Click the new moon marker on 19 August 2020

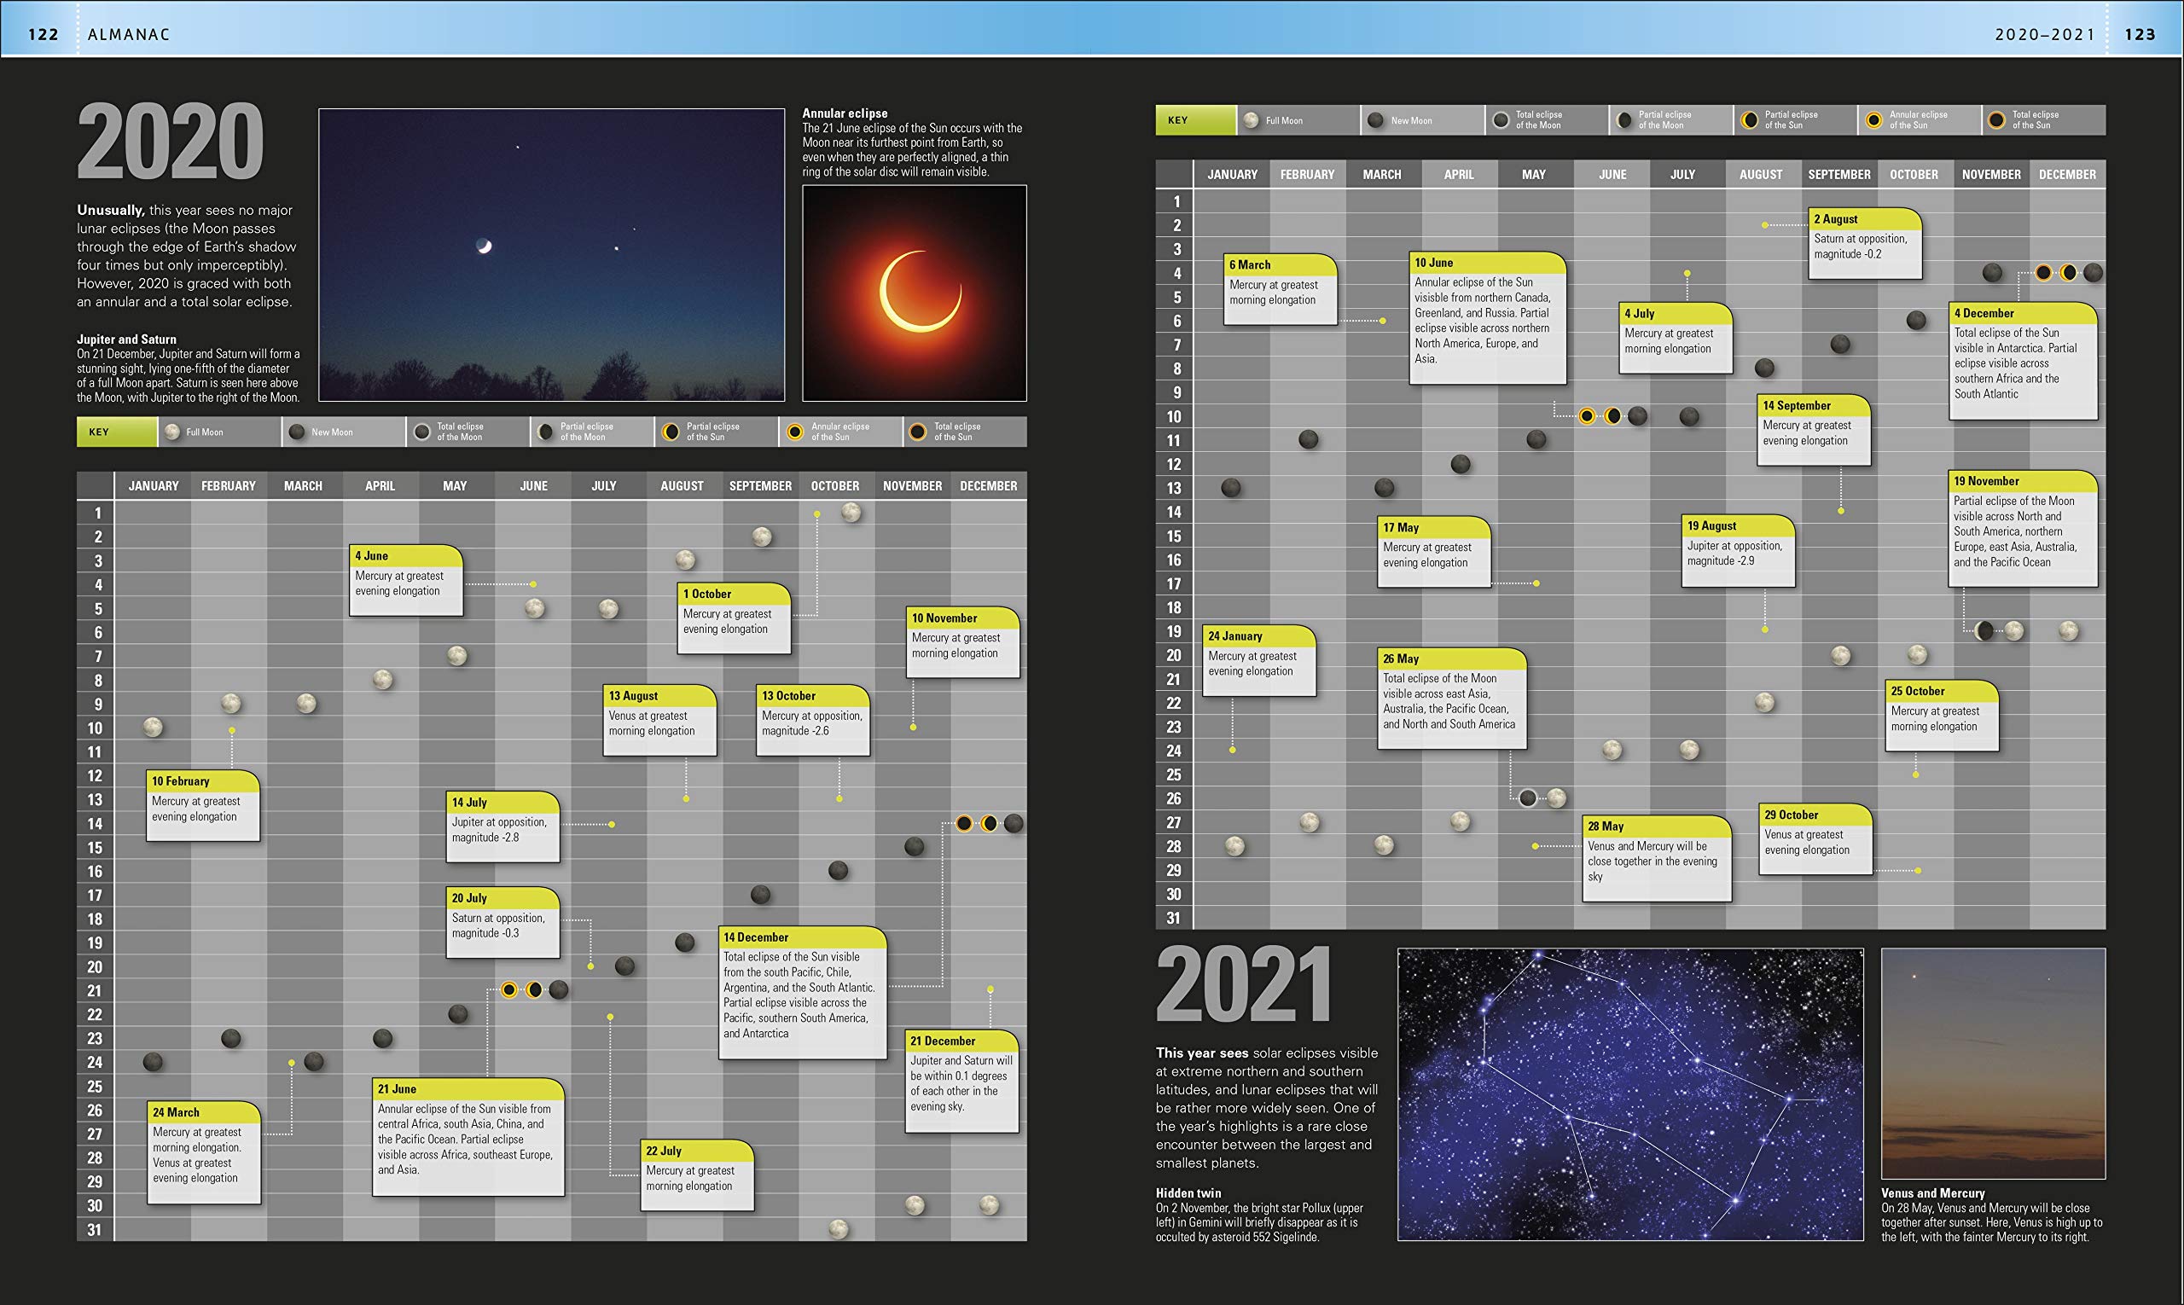[684, 942]
